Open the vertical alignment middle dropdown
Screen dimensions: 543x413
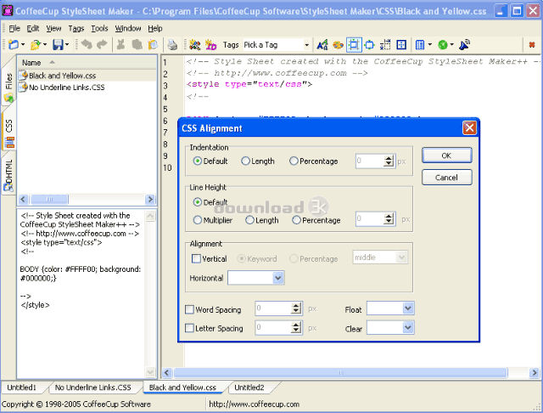(x=401, y=257)
